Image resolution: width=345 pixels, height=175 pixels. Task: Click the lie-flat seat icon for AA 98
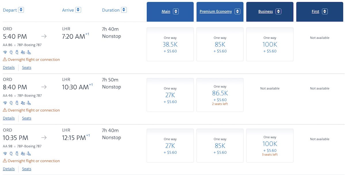[29, 154]
